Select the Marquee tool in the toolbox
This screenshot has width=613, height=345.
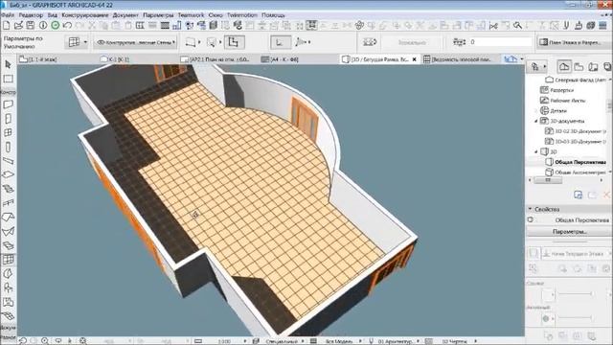click(8, 79)
